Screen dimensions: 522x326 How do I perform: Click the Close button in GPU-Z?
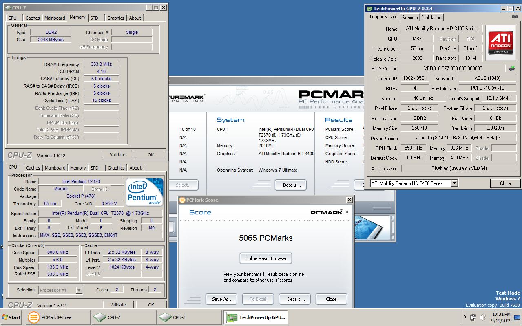[505, 183]
